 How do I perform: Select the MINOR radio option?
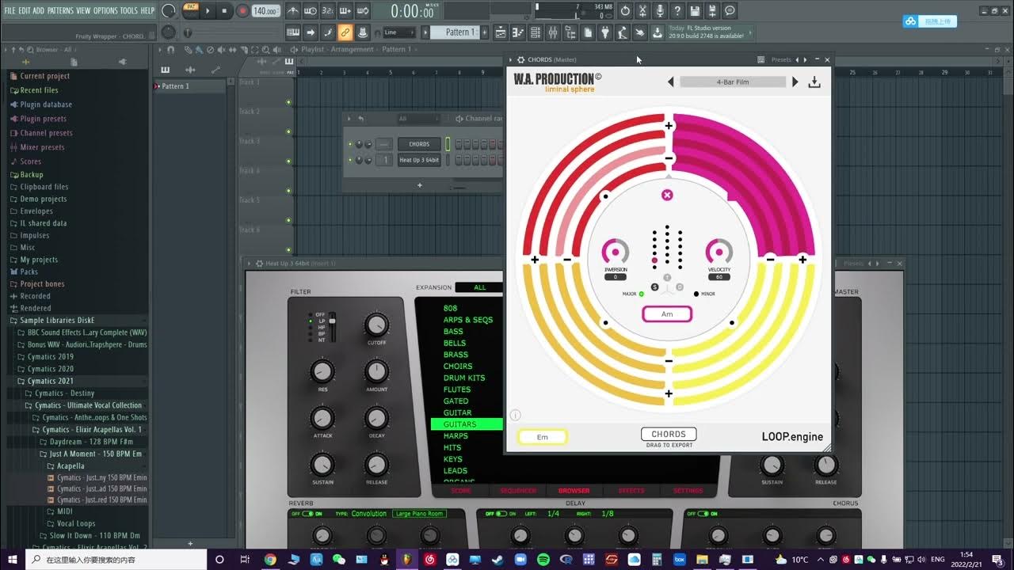pos(696,294)
